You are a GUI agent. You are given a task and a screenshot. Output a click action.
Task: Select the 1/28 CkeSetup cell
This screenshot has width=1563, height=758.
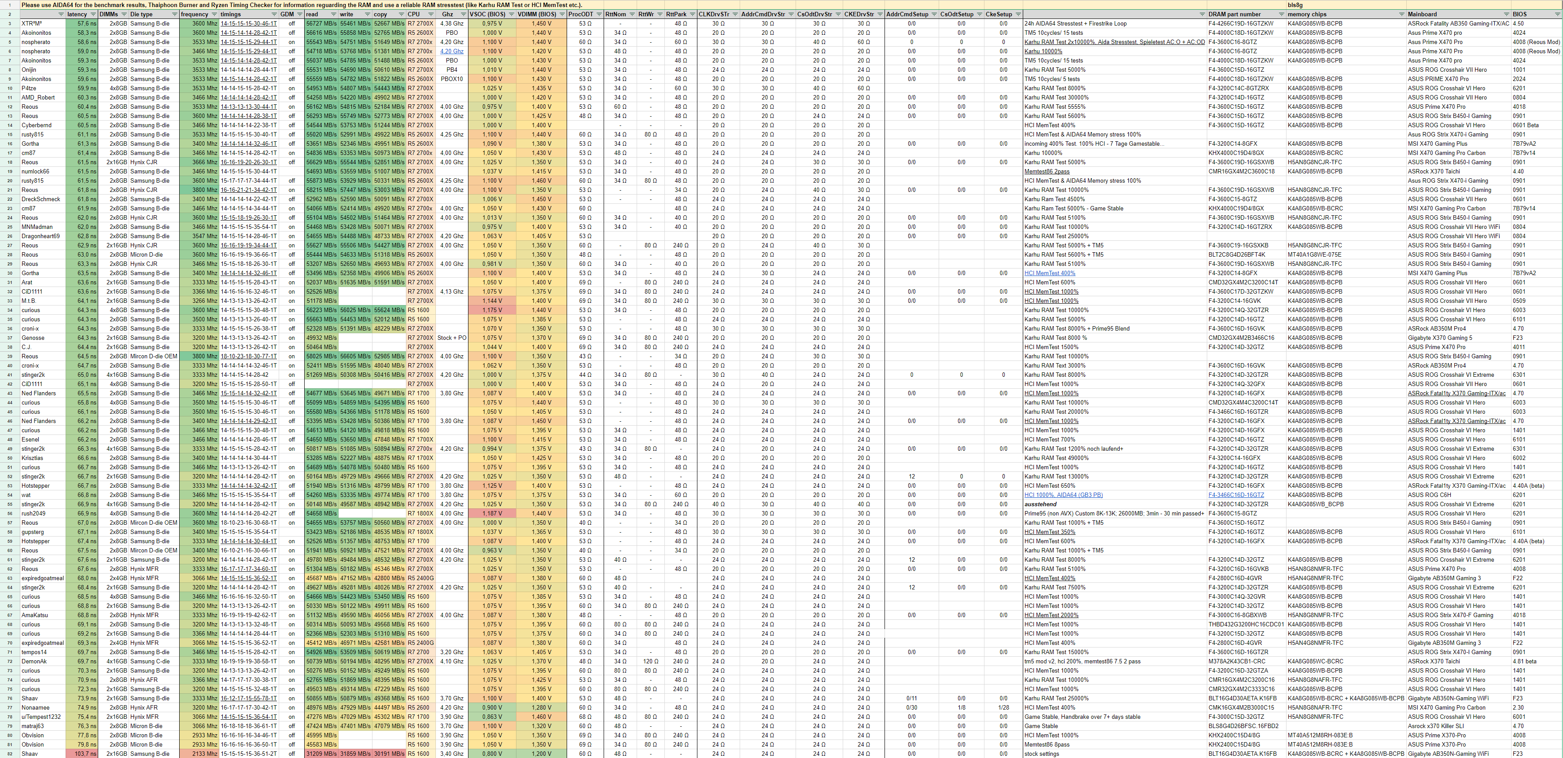click(x=1003, y=708)
